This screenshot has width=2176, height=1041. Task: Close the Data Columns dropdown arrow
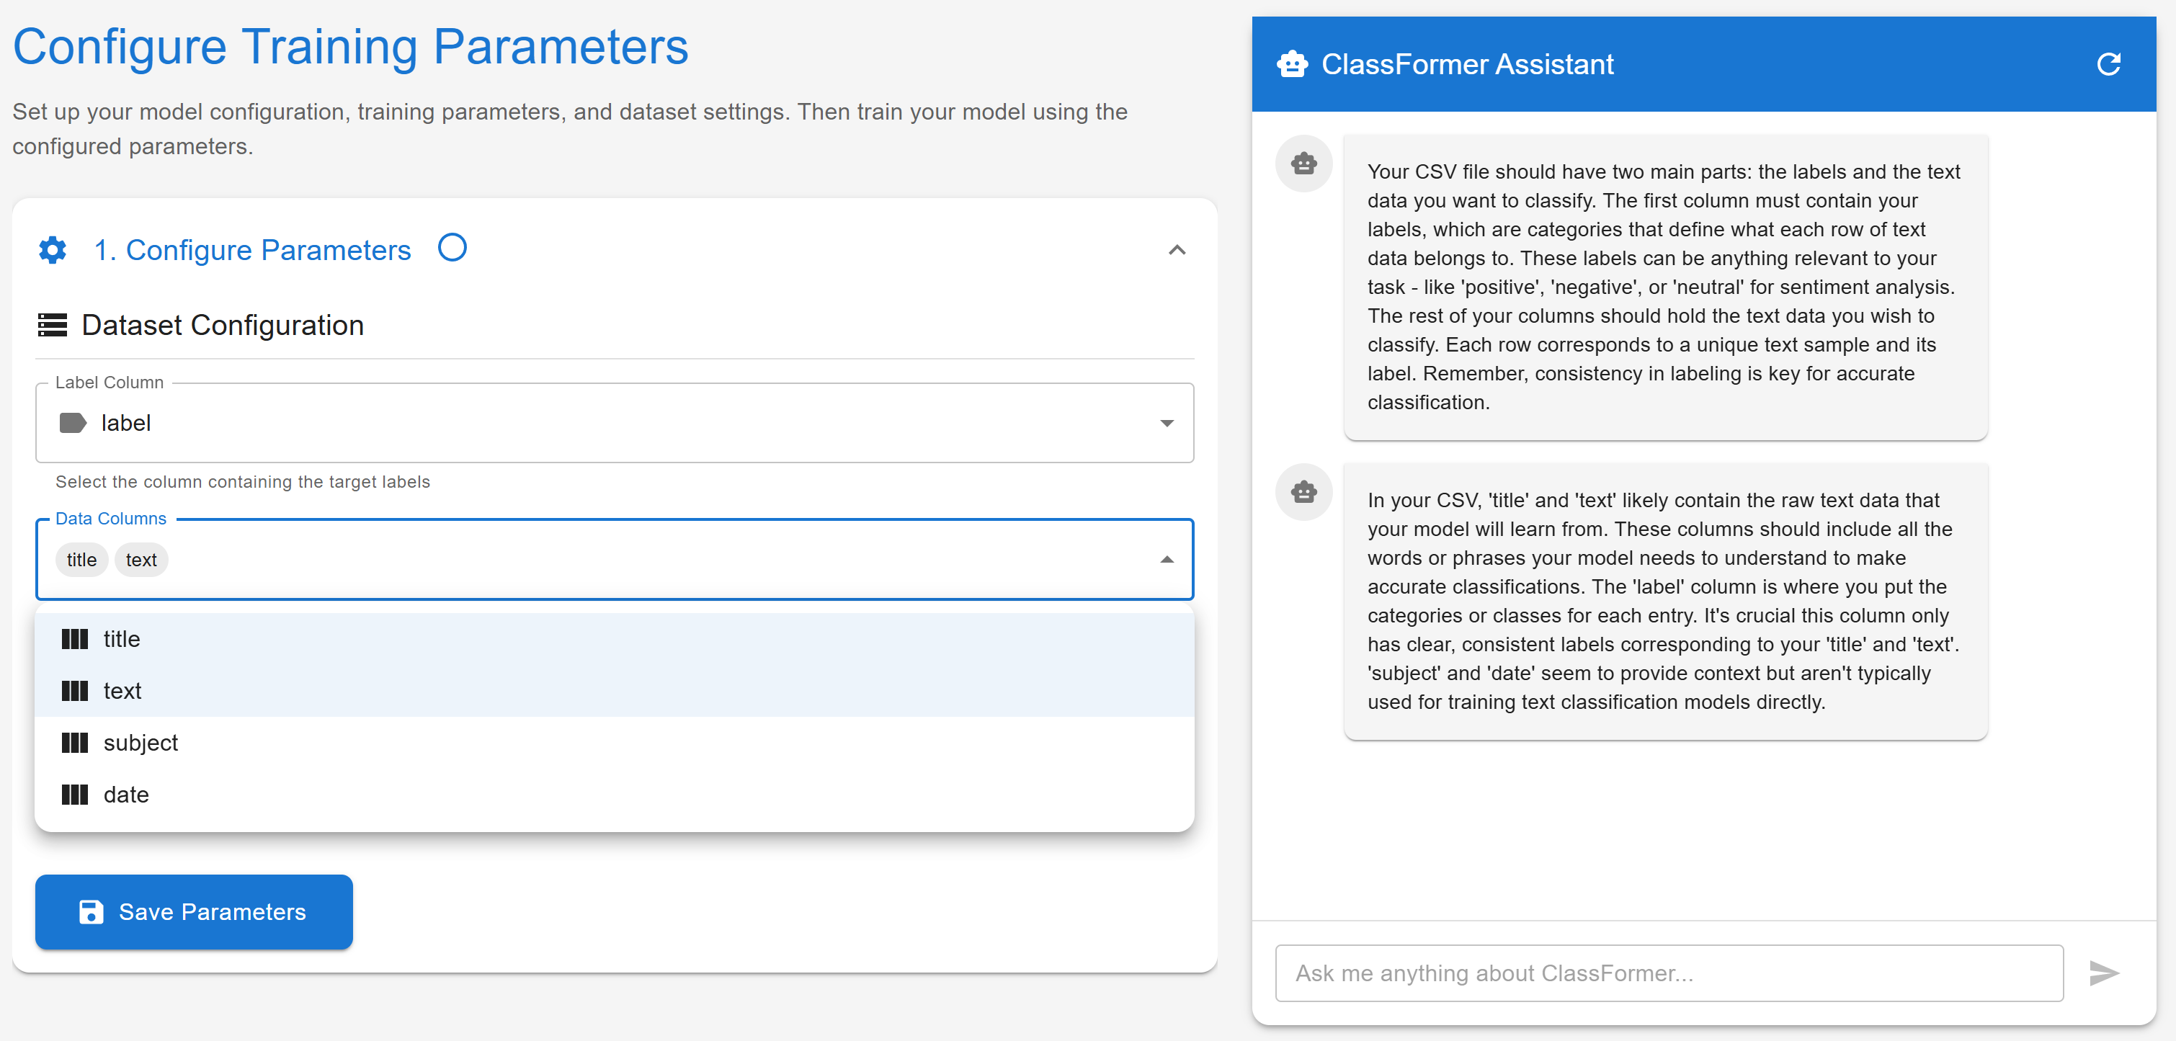(1167, 560)
